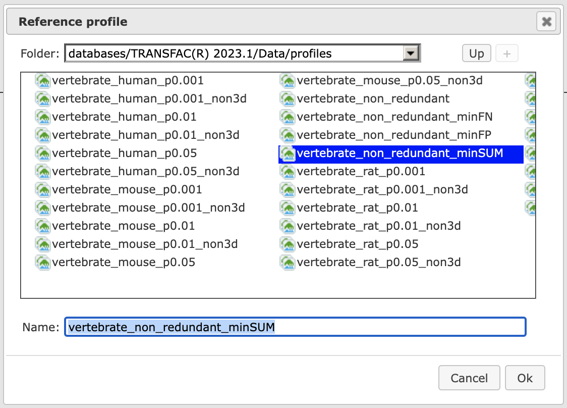This screenshot has width=567, height=408.
Task: Click the icon beside vertebrate_non_redundant_minFN
Action: pyautogui.click(x=288, y=117)
